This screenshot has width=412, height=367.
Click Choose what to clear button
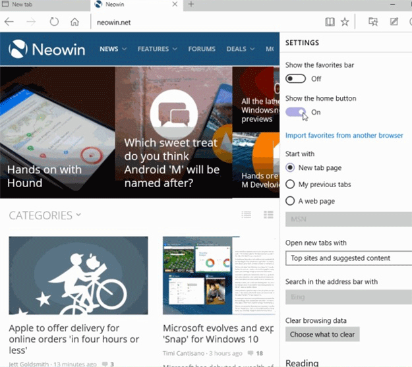pos(322,334)
